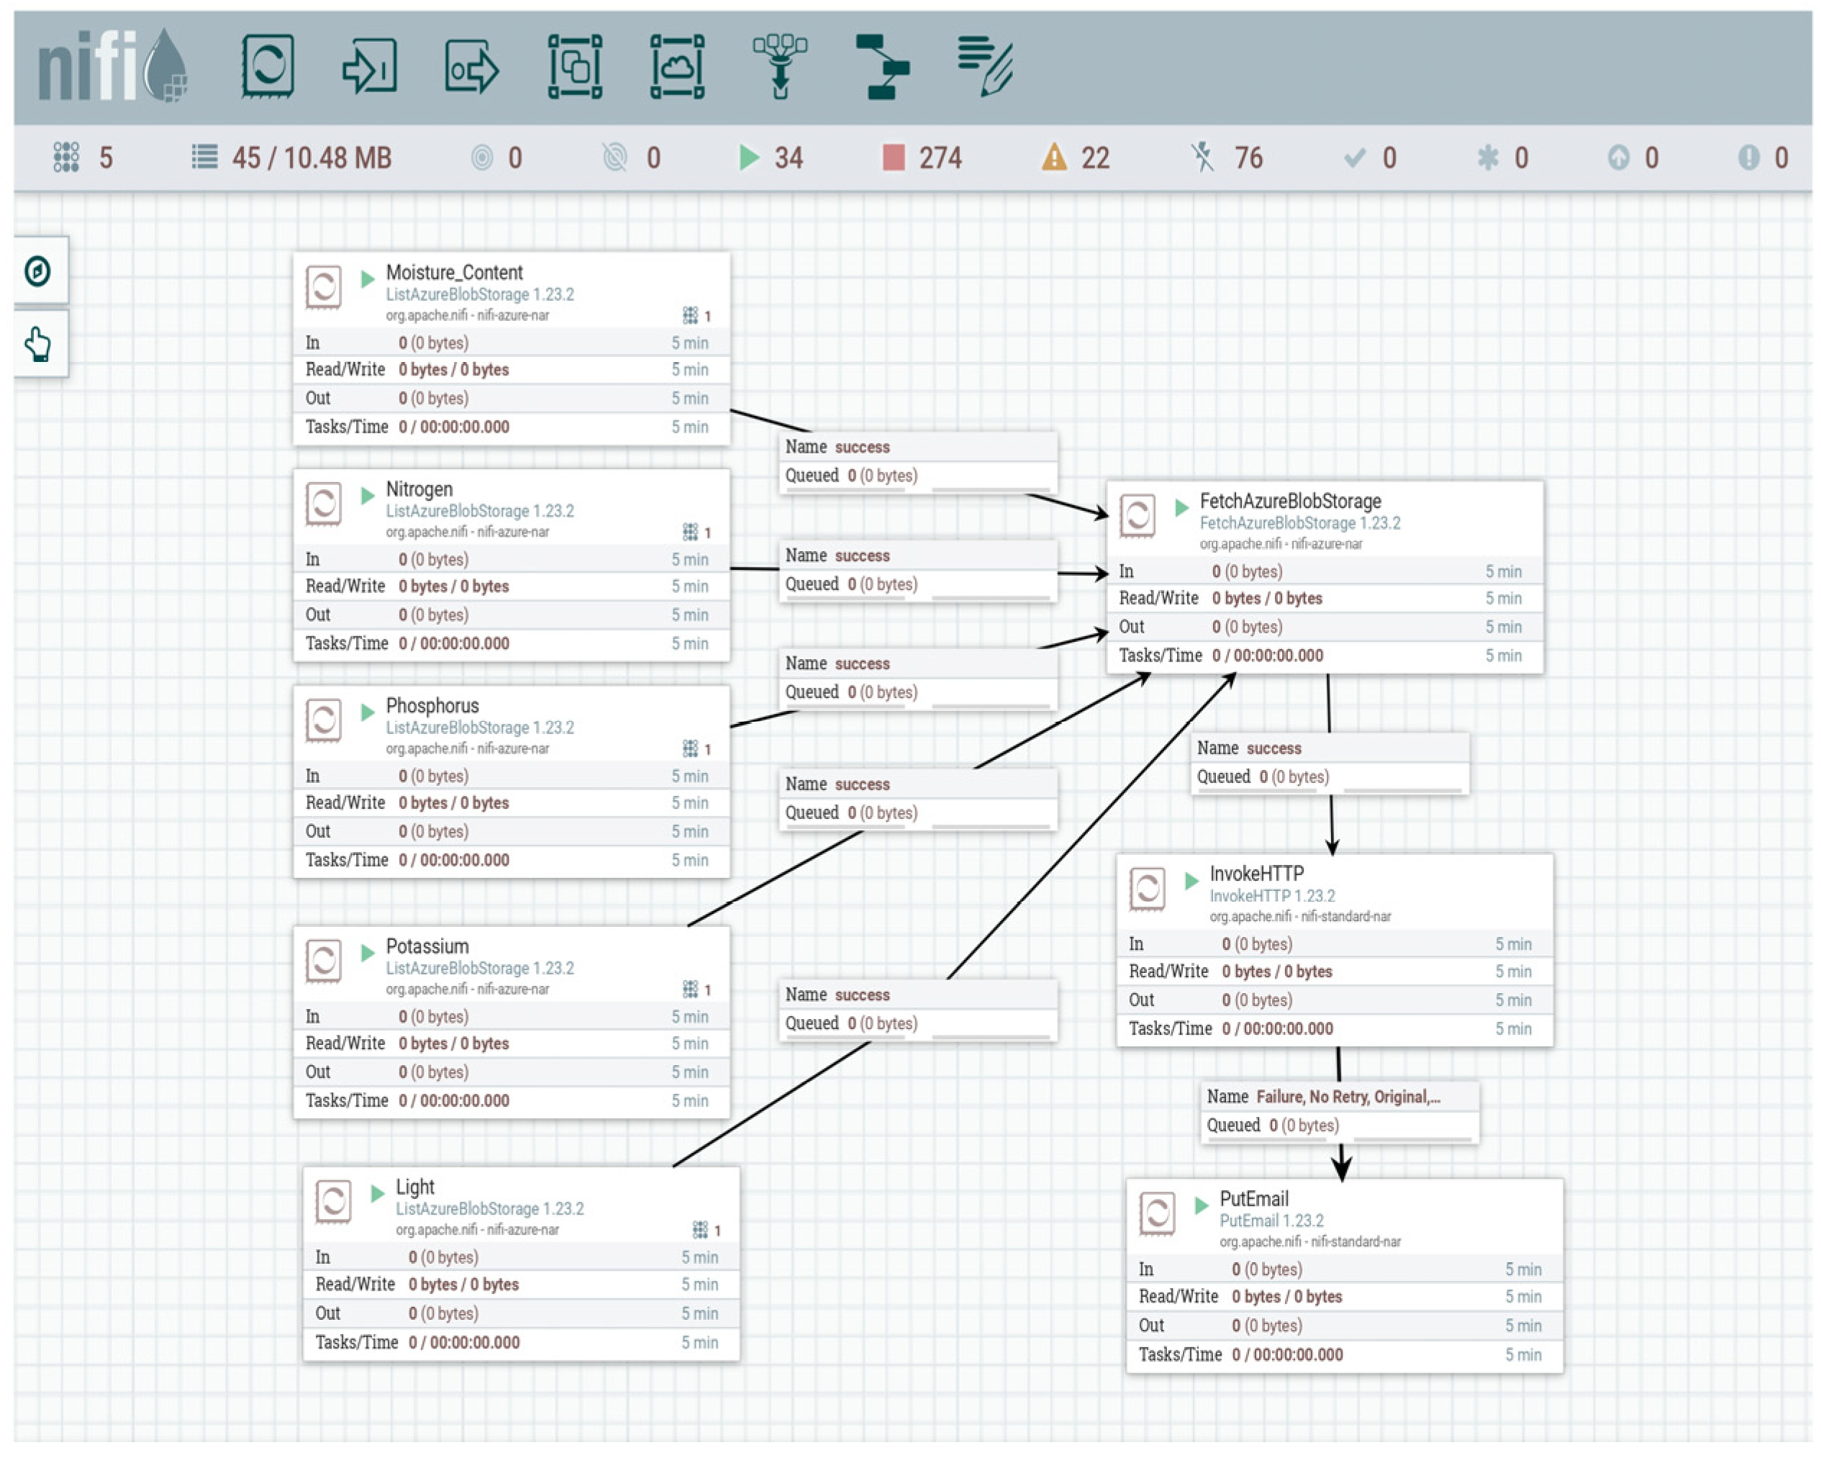Open the Operate panel hand icon
1821x1458 pixels.
pos(38,344)
